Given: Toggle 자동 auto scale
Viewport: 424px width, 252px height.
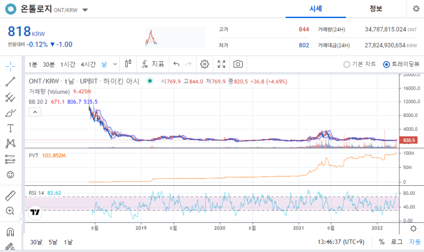Looking at the screenshot, I should (x=415, y=242).
